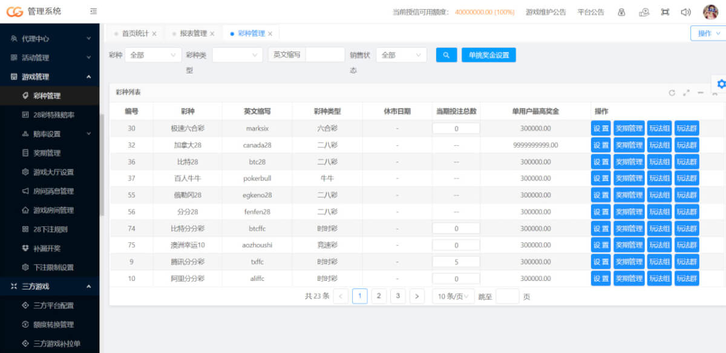This screenshot has width=726, height=353.
Task: Click 设置 button for 加拿大28 row
Action: [601, 145]
